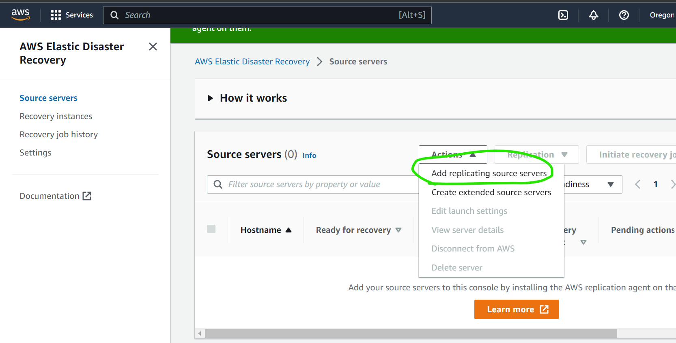Select Create extended source servers
This screenshot has width=676, height=343.
491,192
